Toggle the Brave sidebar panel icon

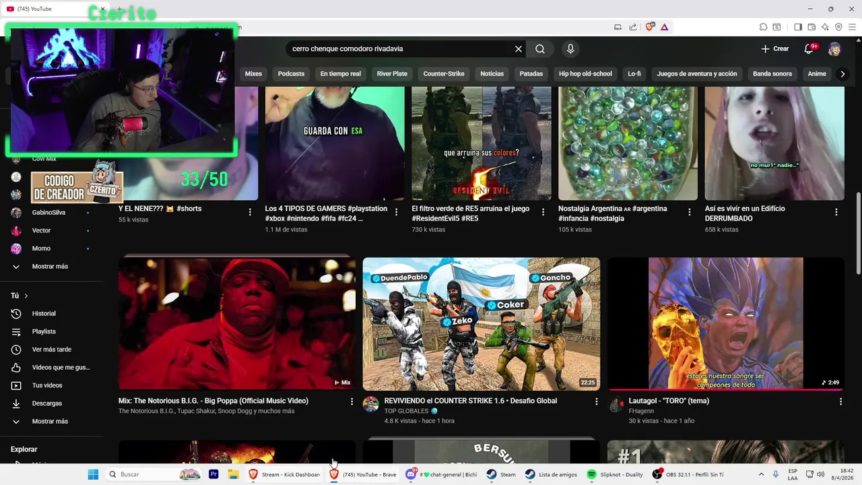coord(798,27)
